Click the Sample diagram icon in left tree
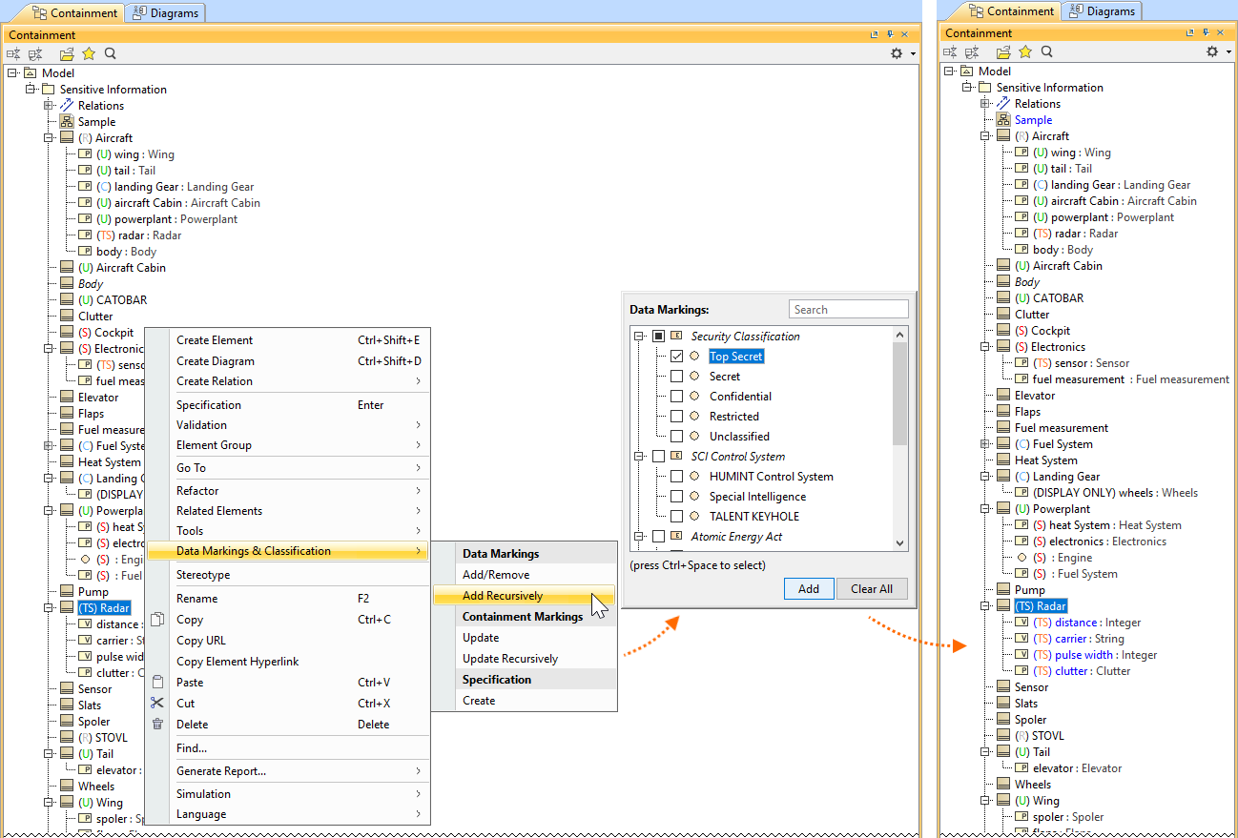Viewport: 1238px width, 838px height. pyautogui.click(x=67, y=122)
